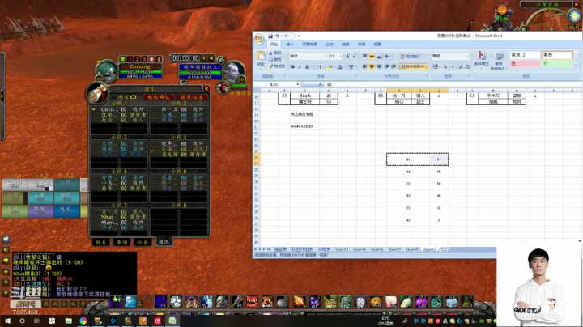Right-align text in the selected cells

click(378, 66)
